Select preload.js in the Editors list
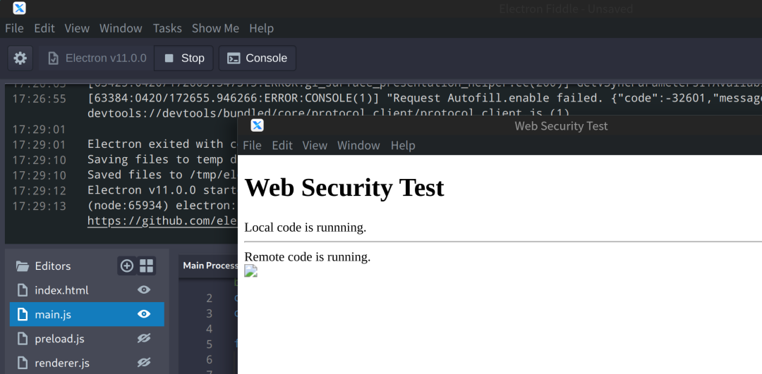Viewport: 762px width, 374px height. click(87, 339)
